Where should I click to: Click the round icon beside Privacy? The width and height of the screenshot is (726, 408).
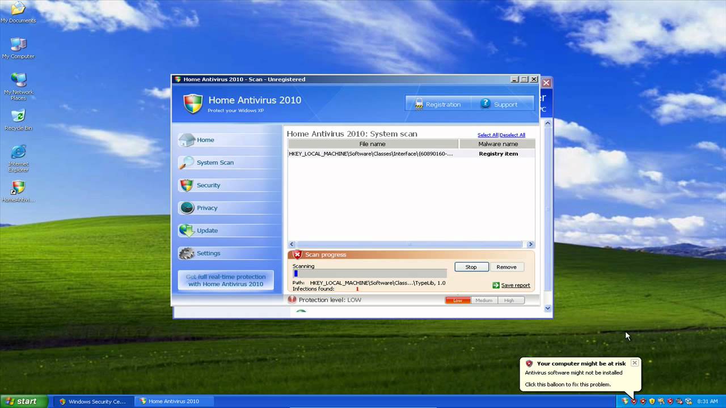pyautogui.click(x=187, y=208)
